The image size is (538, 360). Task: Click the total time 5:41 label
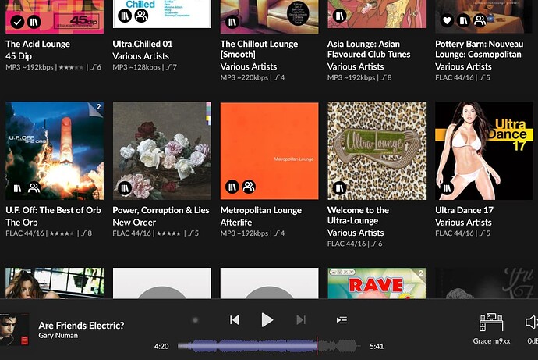click(377, 346)
